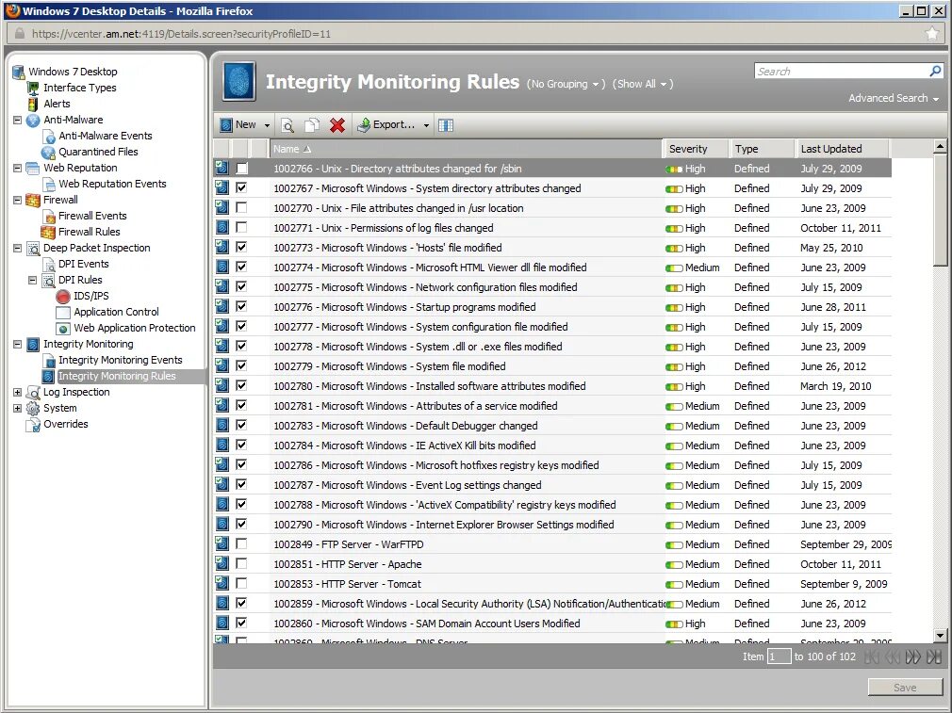Click the Interface Types icon in sidebar
952x713 pixels.
[33, 88]
